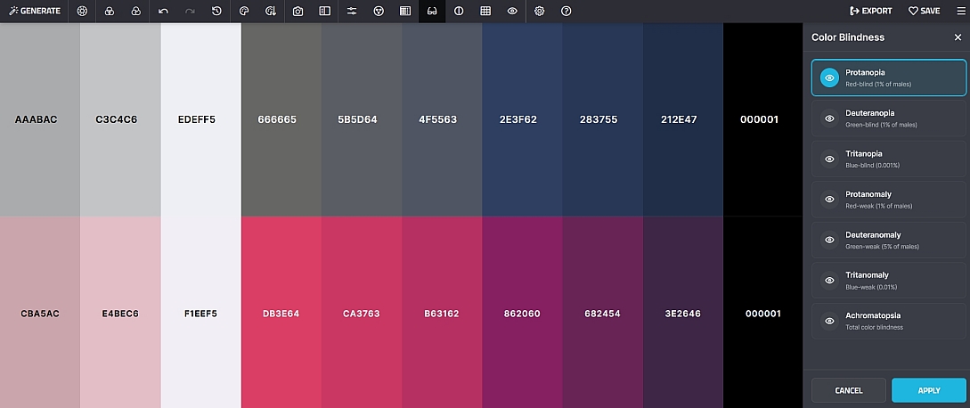Click the CBA5AC hex code
The width and height of the screenshot is (970, 408).
pyautogui.click(x=40, y=314)
